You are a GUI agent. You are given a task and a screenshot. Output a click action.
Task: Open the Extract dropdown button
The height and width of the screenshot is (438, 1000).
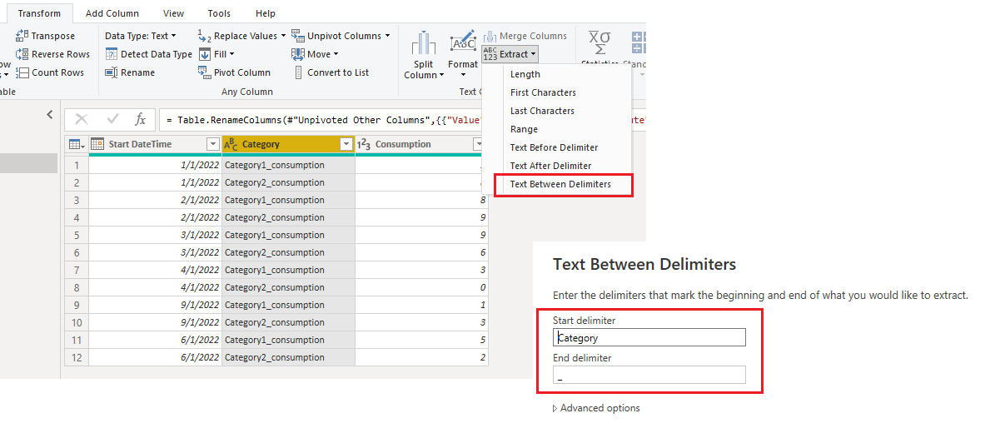(510, 54)
